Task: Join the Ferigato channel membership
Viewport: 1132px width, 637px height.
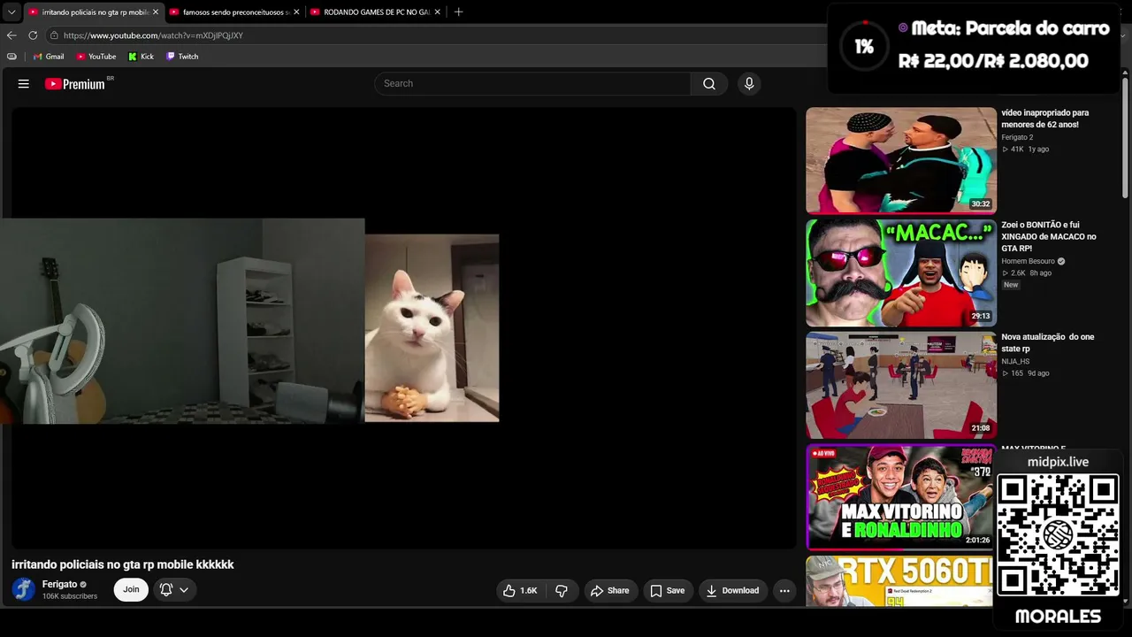Action: point(131,590)
